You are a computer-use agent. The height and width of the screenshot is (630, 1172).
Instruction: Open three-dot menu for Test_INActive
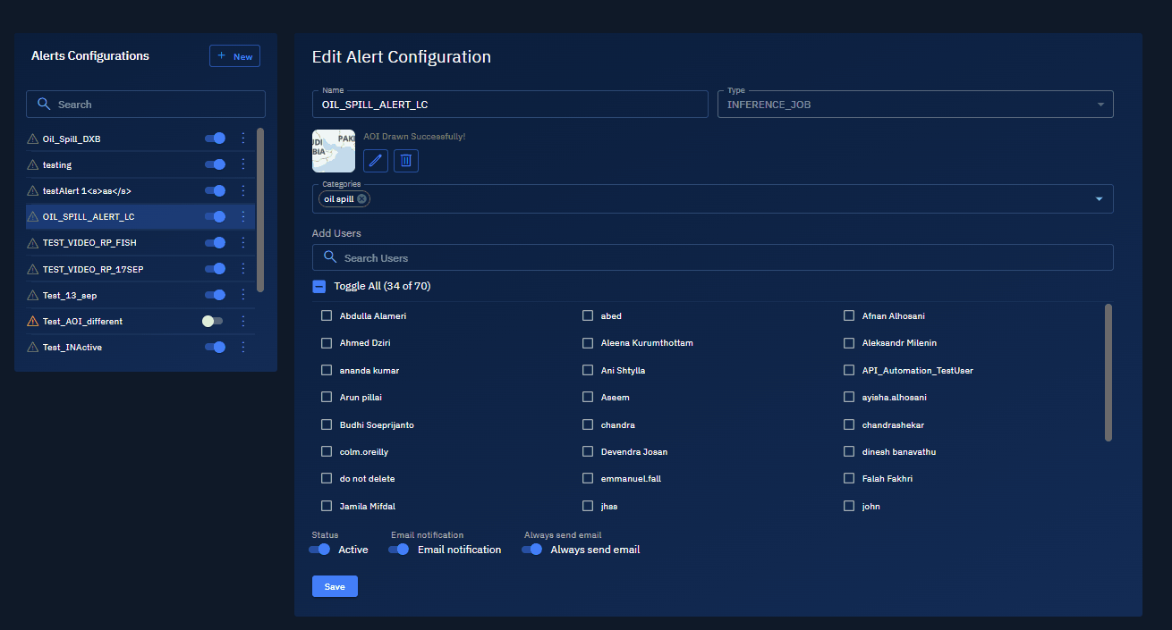242,347
